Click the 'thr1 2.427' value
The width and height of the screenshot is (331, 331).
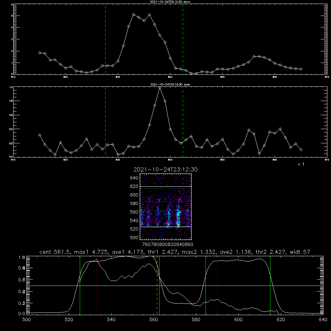(163, 252)
